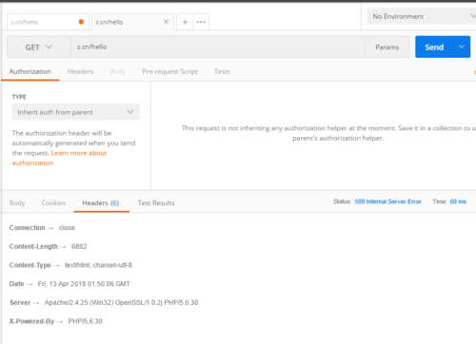Switch to the response Body tab
The image size is (476, 344).
coord(17,202)
